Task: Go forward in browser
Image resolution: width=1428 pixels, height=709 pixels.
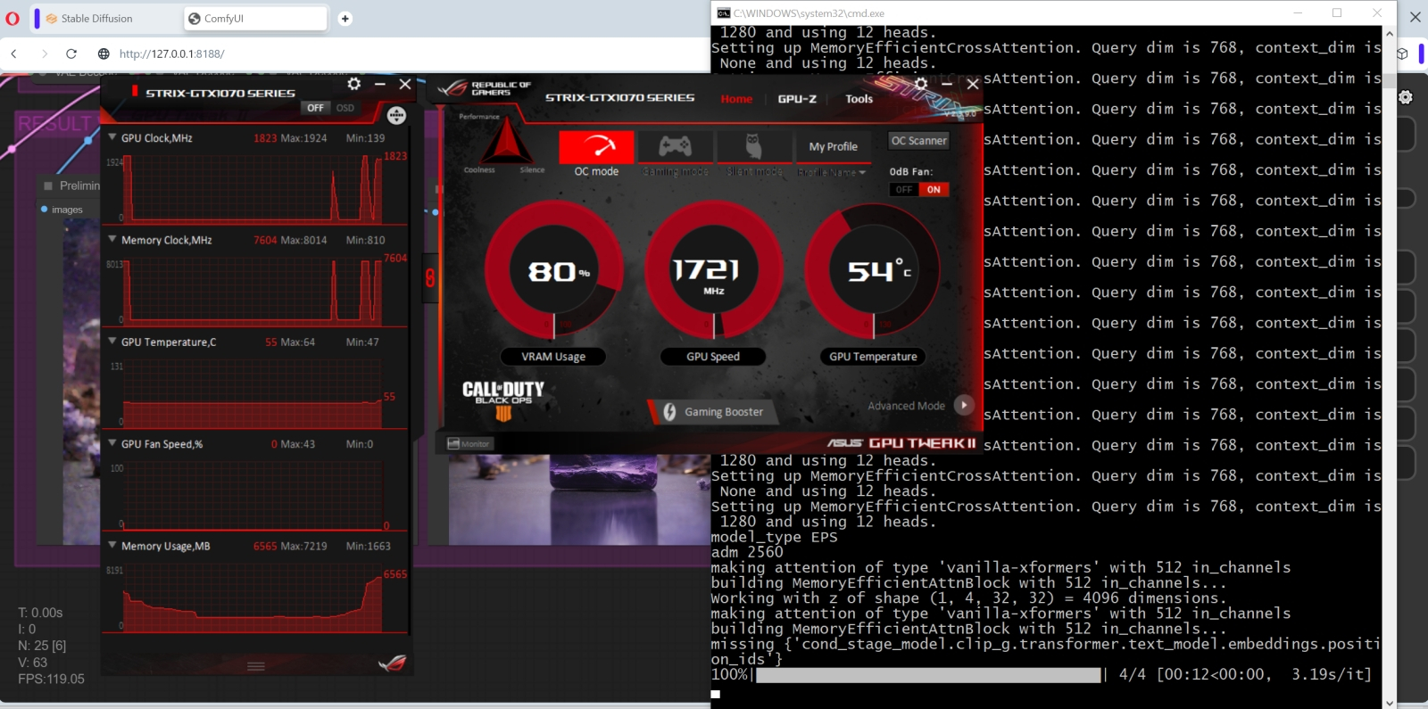Action: [x=44, y=54]
